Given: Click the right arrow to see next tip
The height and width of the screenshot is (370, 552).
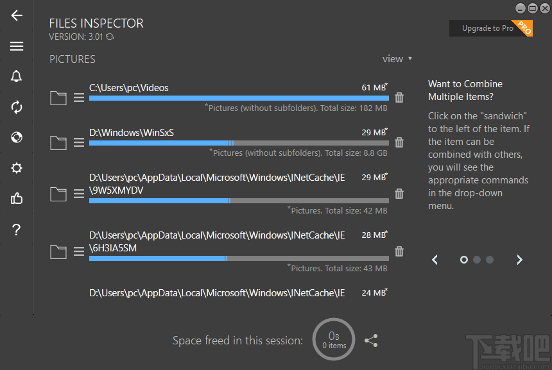Looking at the screenshot, I should pos(519,260).
